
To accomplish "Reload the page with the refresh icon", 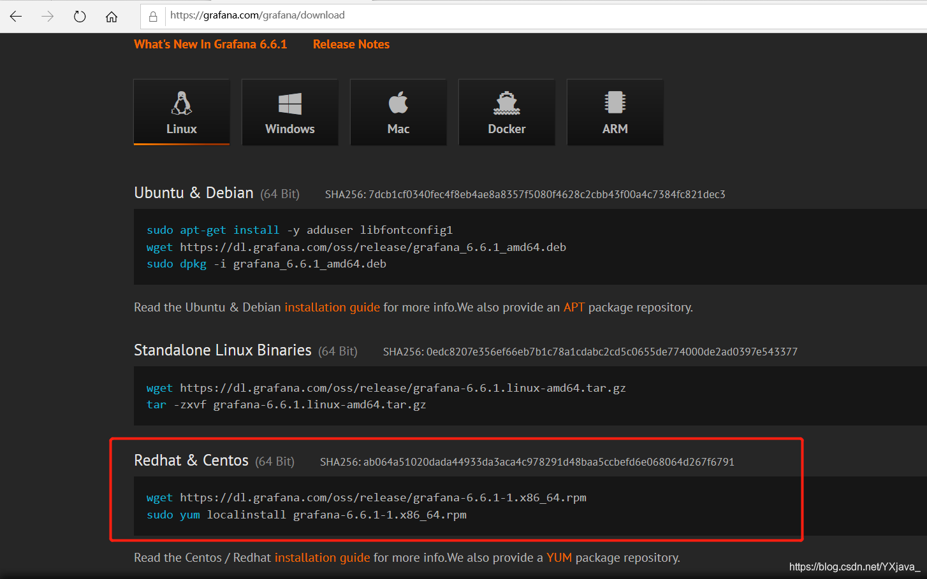I will click(80, 17).
